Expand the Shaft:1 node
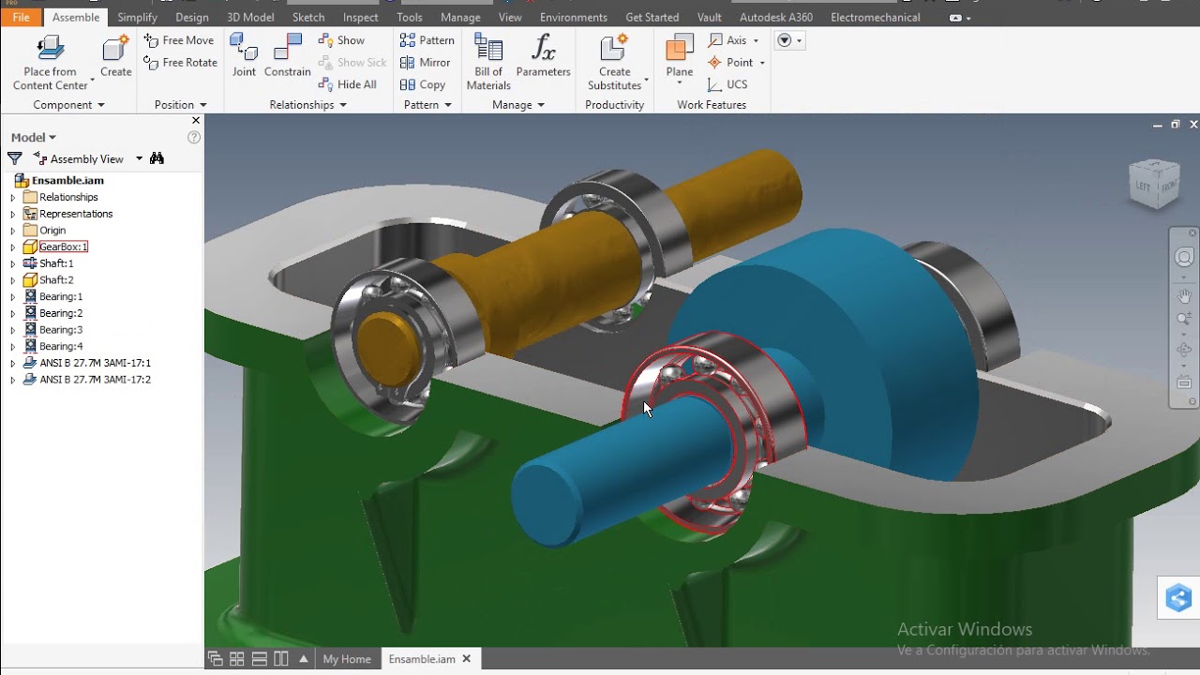This screenshot has width=1200, height=675. click(13, 264)
